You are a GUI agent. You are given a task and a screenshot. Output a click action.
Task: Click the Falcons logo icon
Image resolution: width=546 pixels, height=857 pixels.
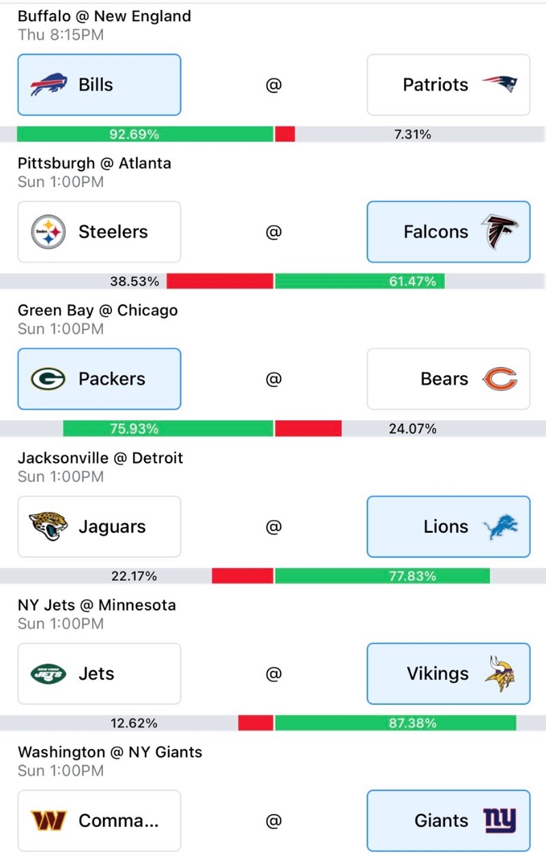500,232
